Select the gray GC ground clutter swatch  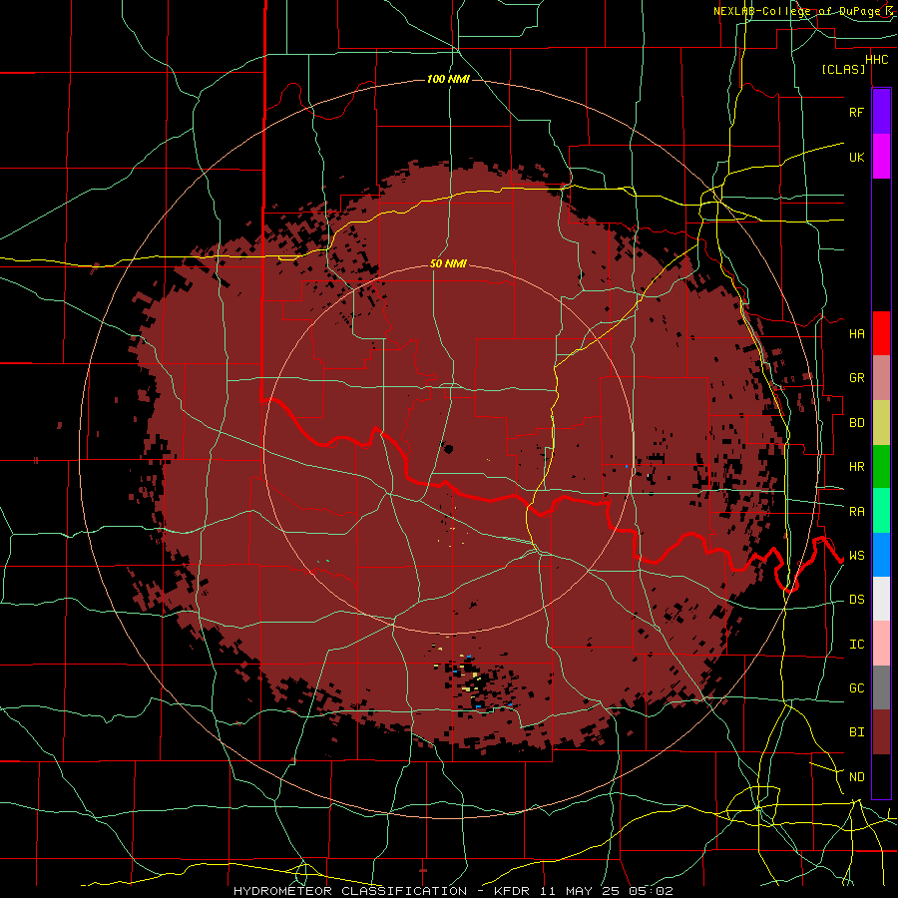[881, 687]
